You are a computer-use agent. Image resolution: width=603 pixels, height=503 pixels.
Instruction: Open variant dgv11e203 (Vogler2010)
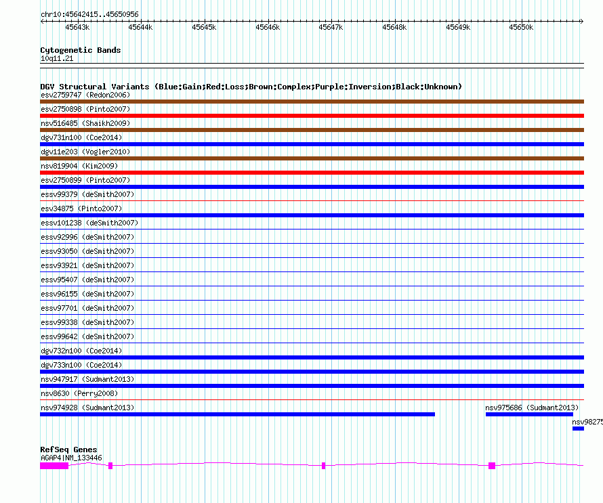click(x=85, y=152)
